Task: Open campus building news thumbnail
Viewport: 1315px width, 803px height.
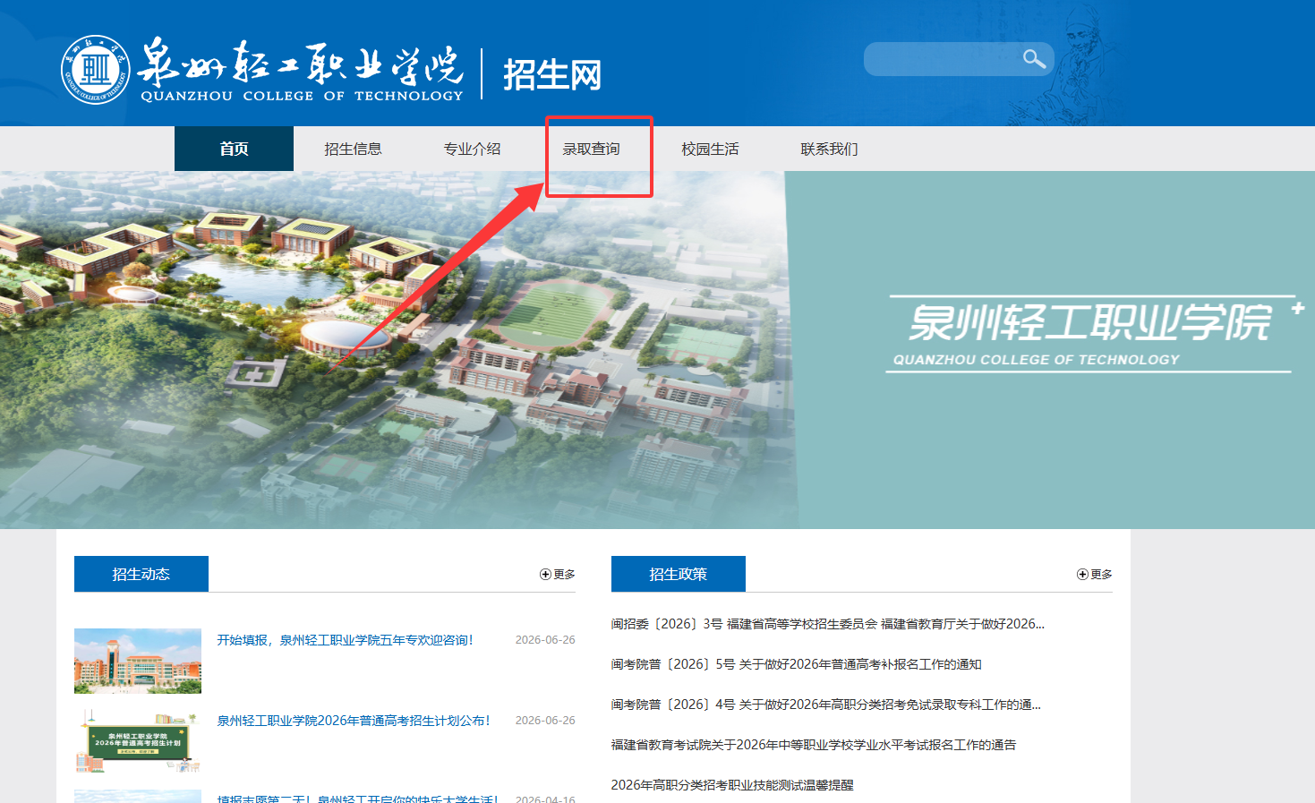Action: point(138,661)
